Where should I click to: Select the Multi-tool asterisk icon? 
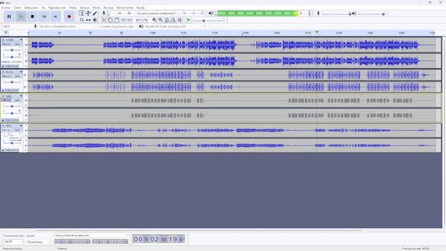point(94,20)
